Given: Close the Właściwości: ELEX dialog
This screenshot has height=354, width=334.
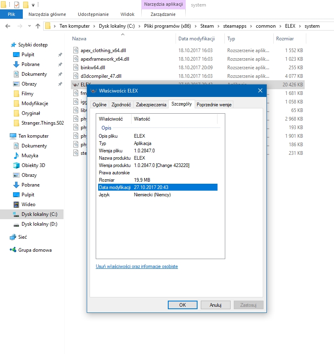Looking at the screenshot, I should point(260,90).
